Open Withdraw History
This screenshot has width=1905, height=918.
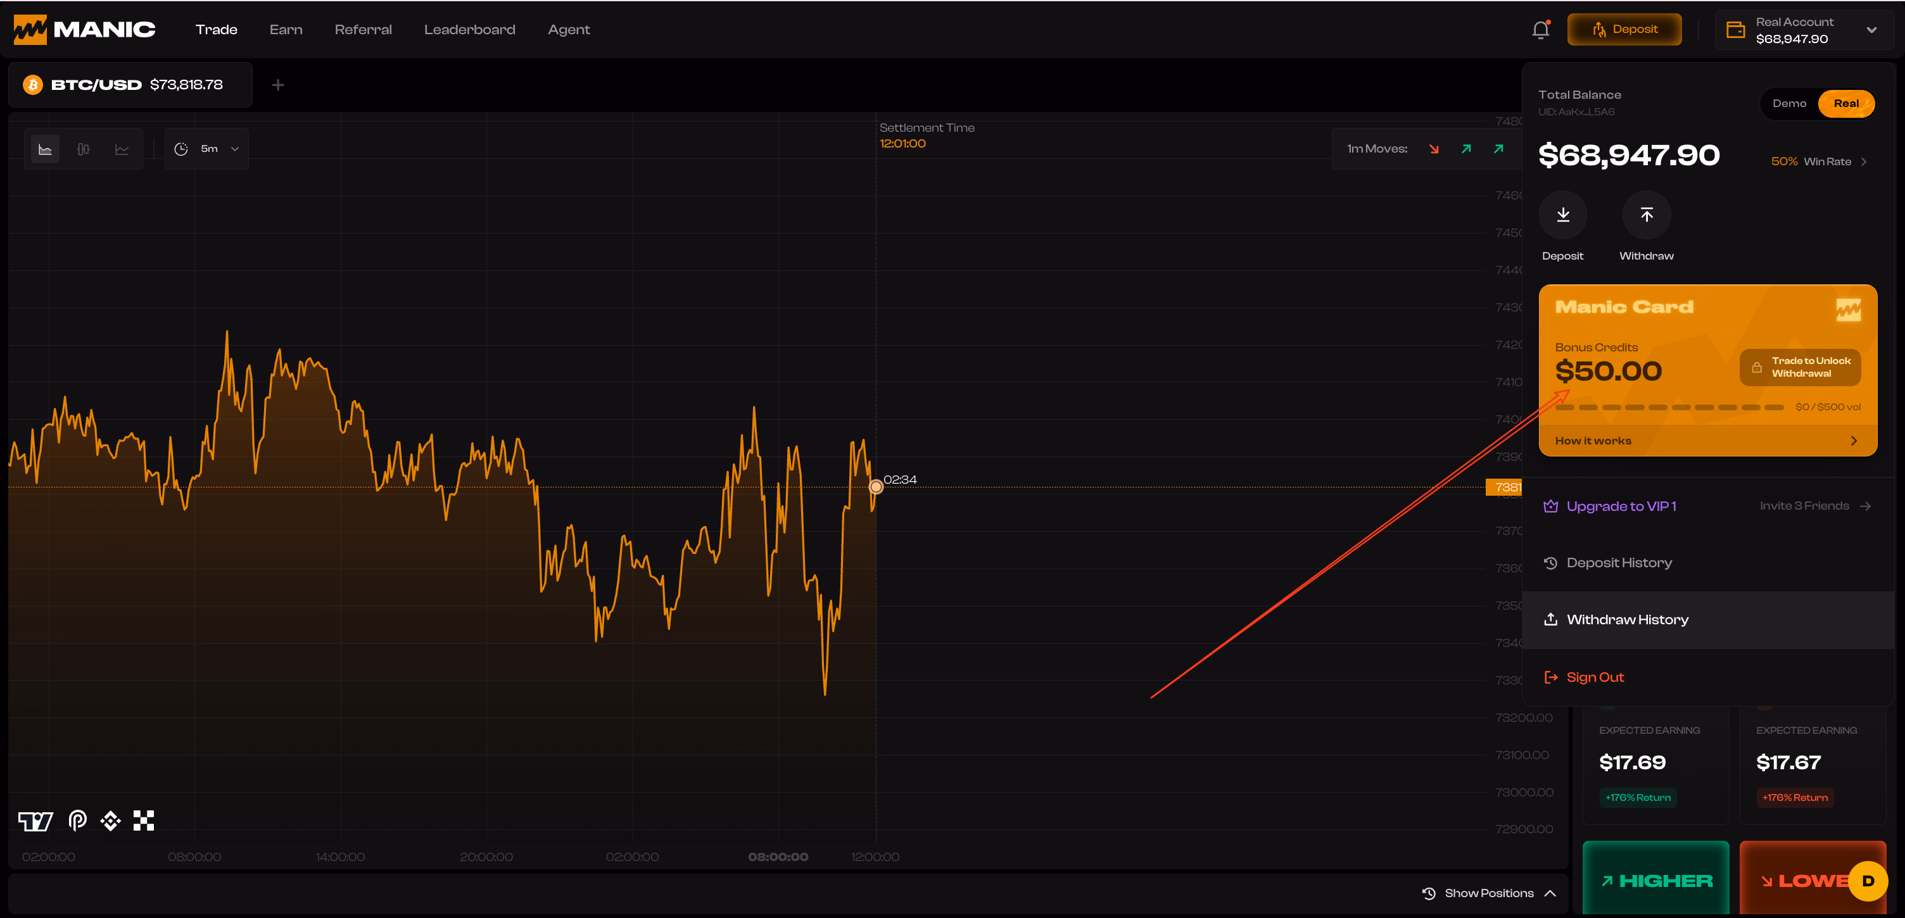tap(1707, 620)
